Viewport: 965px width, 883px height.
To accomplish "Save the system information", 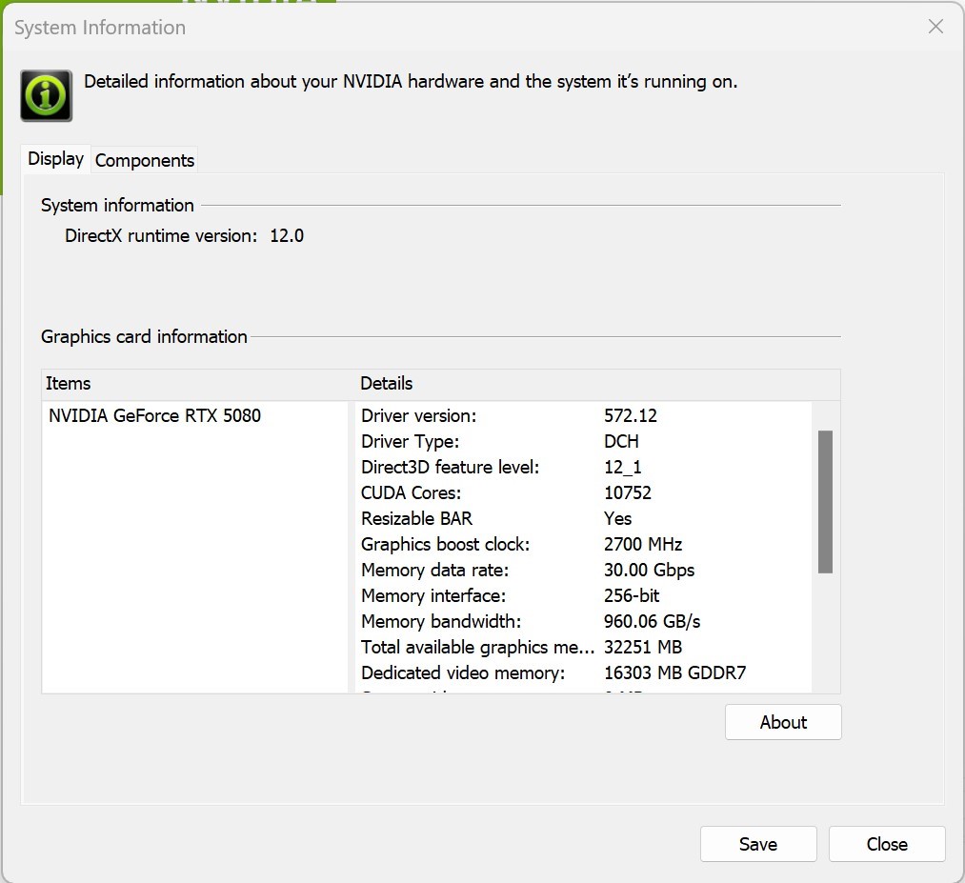I will (x=758, y=844).
